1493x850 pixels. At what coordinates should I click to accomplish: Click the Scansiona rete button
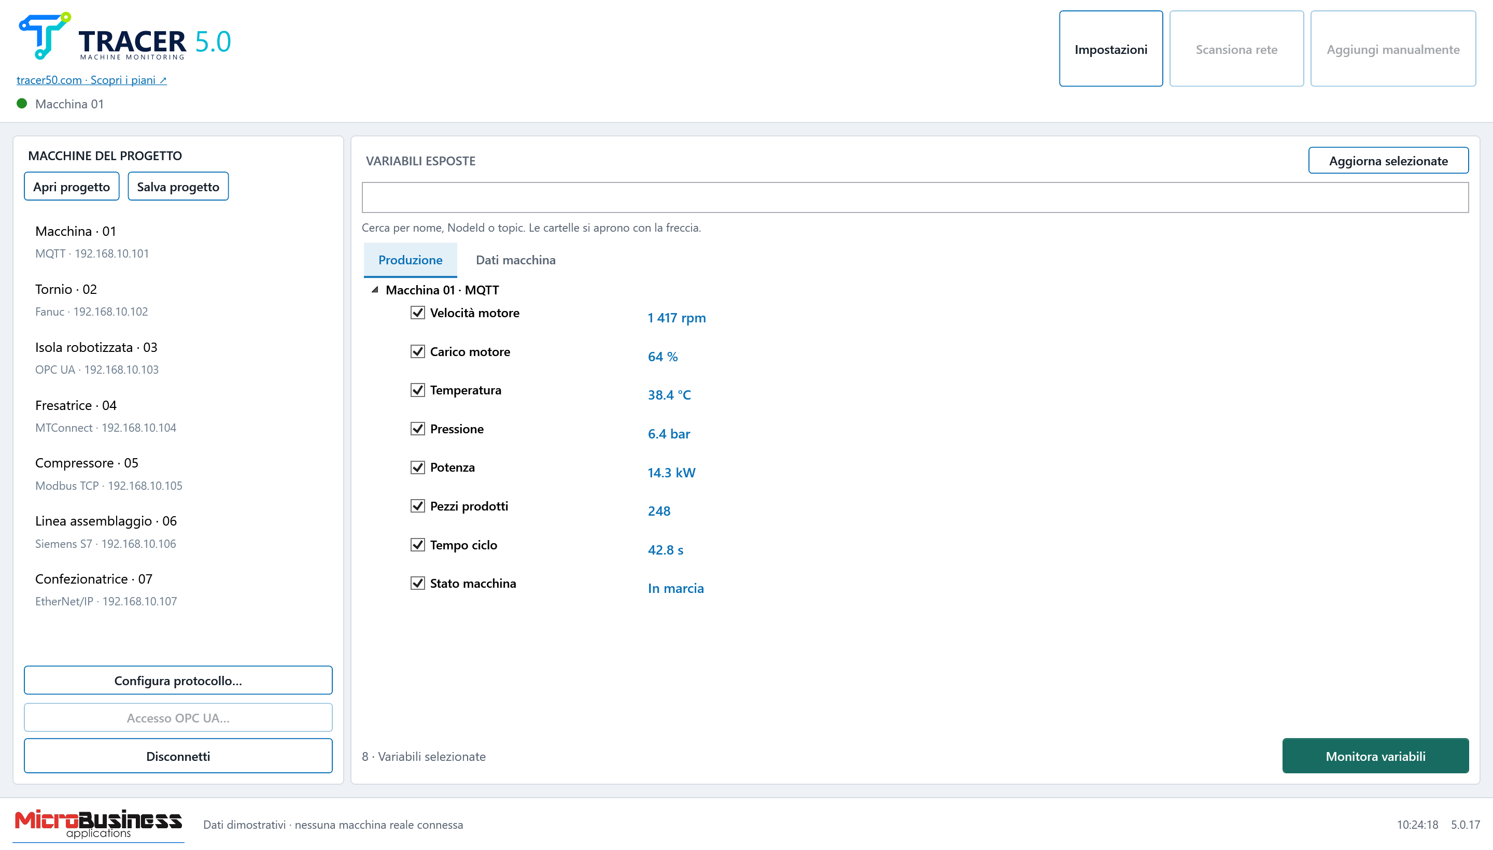(x=1236, y=49)
